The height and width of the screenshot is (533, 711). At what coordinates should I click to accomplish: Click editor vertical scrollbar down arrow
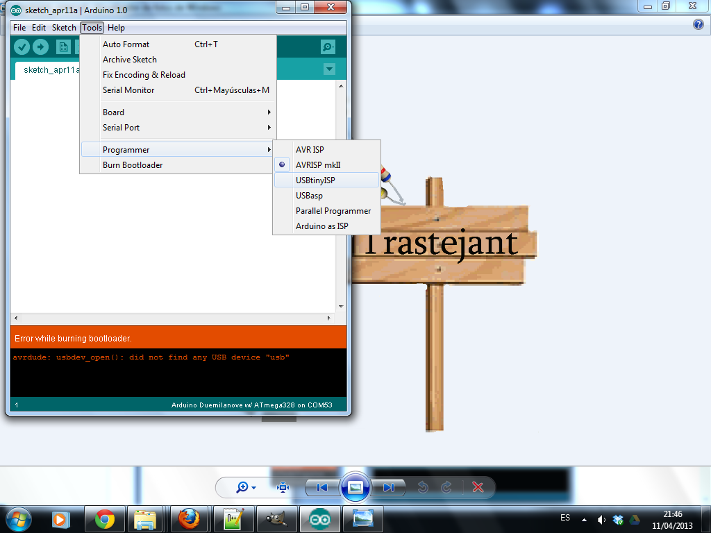coord(341,307)
